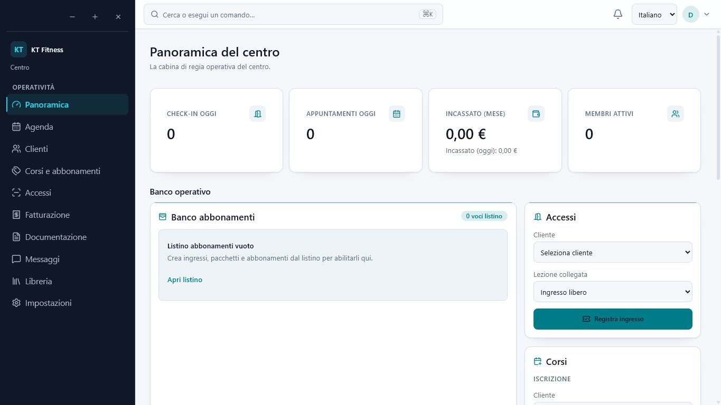721x405 pixels.
Task: Open the Agenda menu item
Action: tap(68, 127)
